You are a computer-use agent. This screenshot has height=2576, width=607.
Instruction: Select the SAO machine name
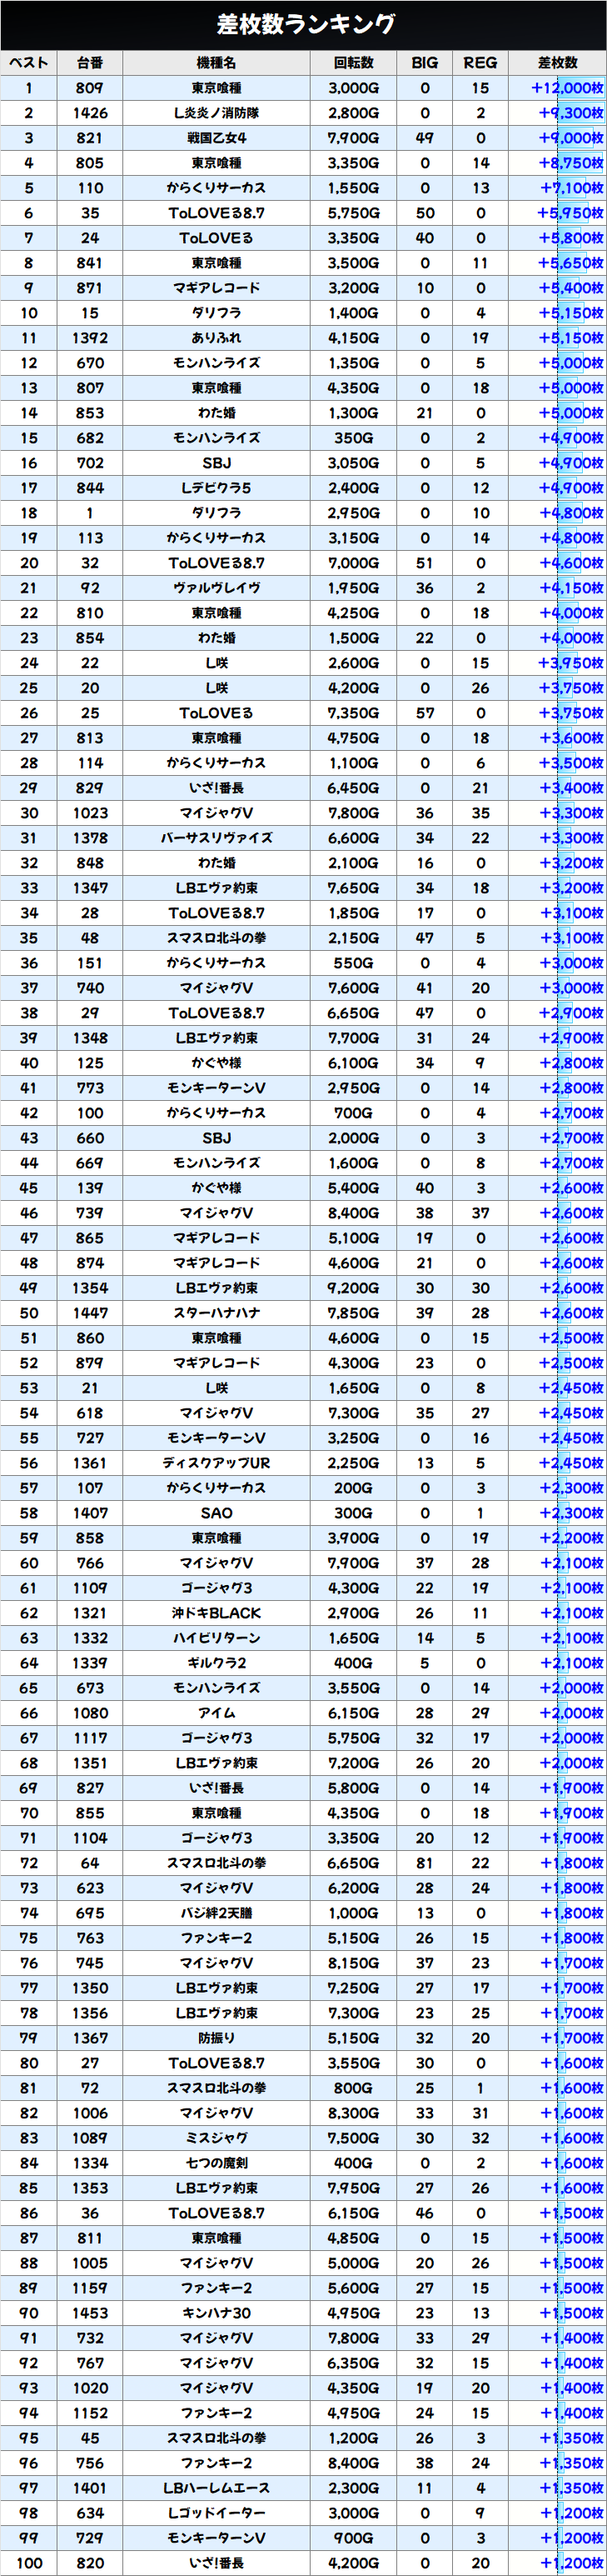[216, 1513]
